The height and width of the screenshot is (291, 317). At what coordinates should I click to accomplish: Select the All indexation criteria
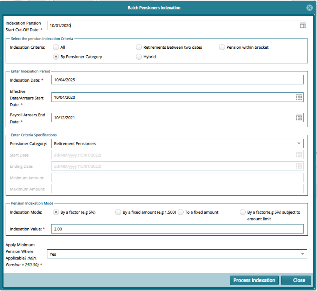(x=55, y=47)
